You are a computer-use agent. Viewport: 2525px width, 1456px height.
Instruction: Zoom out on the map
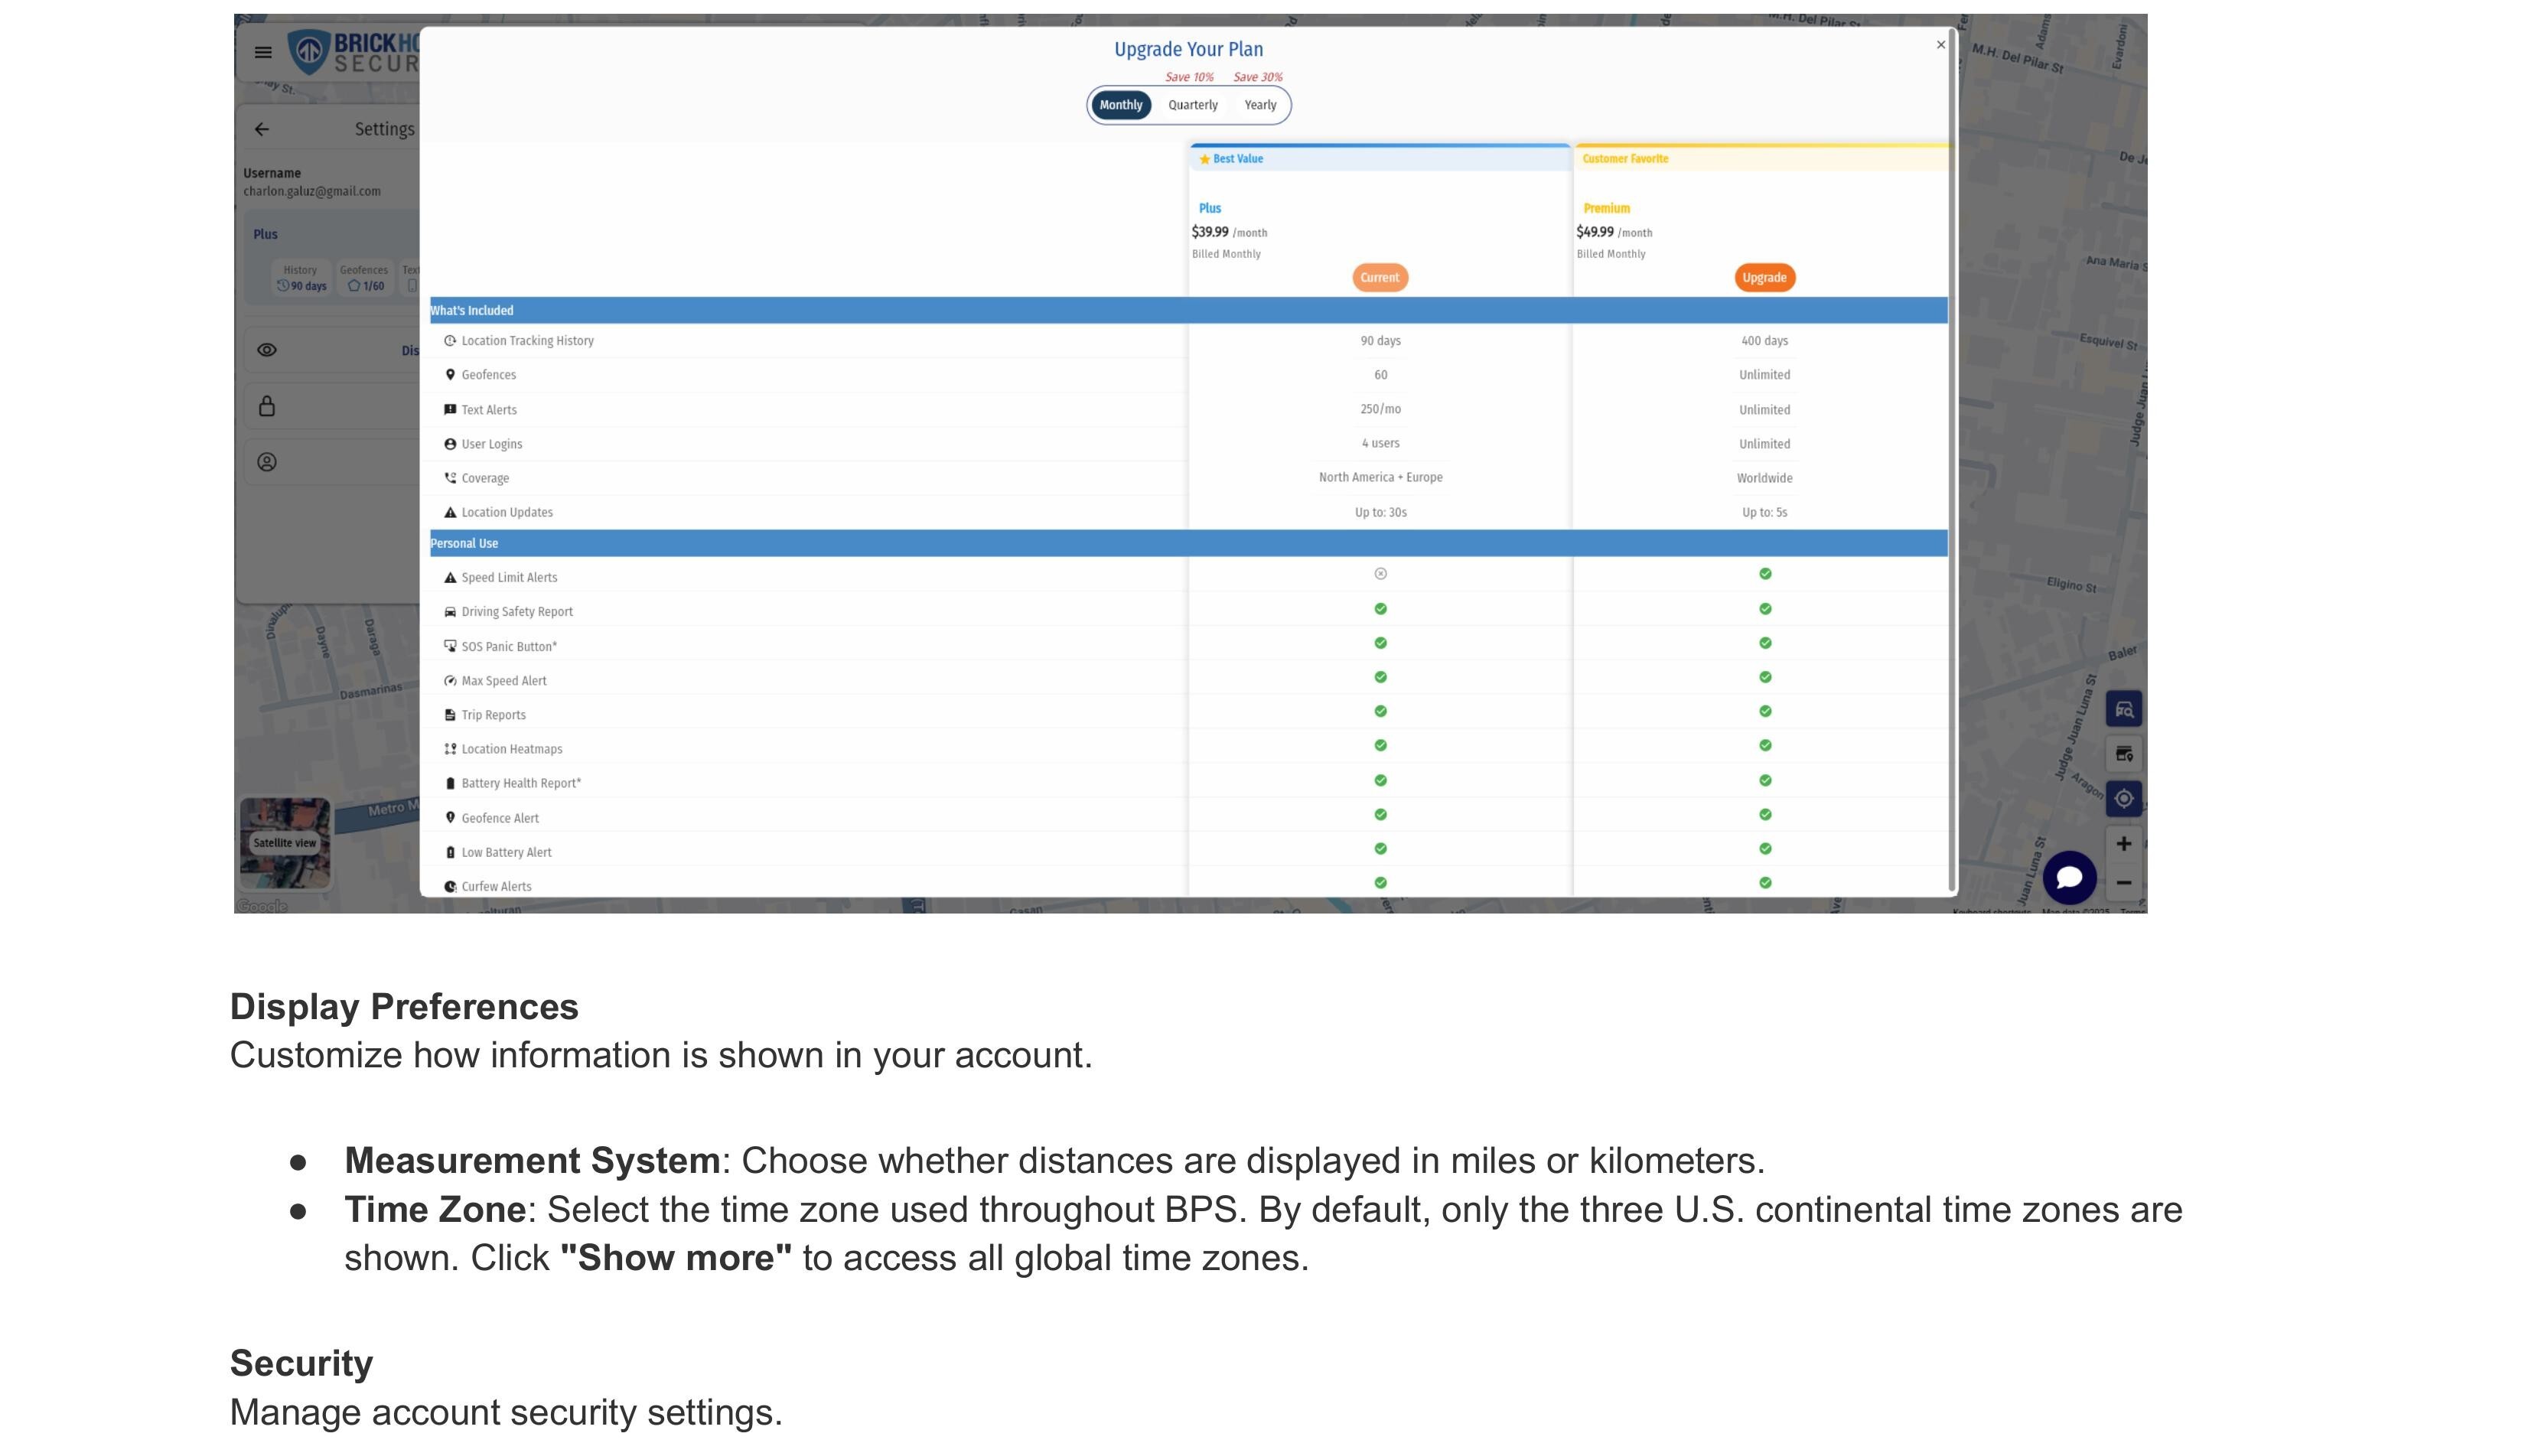[2124, 883]
